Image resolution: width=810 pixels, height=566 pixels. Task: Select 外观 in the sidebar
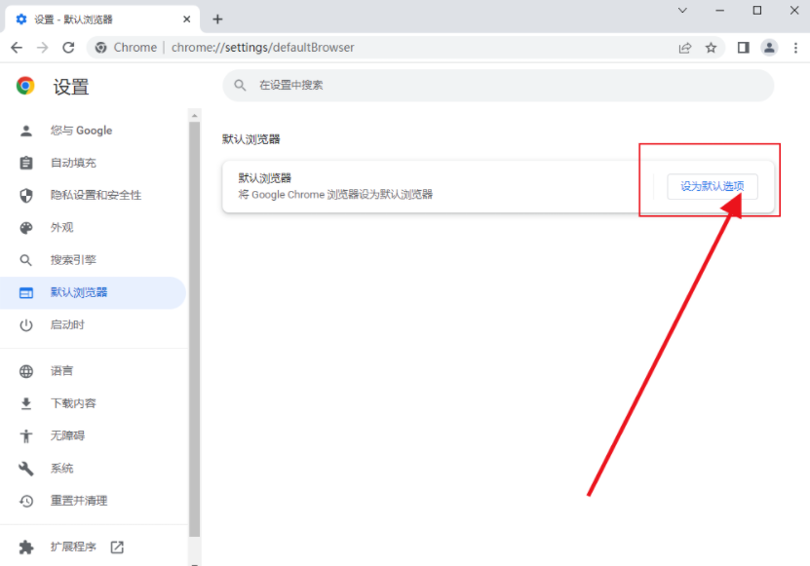(93, 228)
